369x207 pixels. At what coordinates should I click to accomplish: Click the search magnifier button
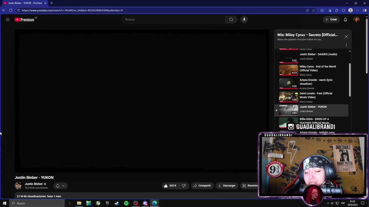[231, 20]
